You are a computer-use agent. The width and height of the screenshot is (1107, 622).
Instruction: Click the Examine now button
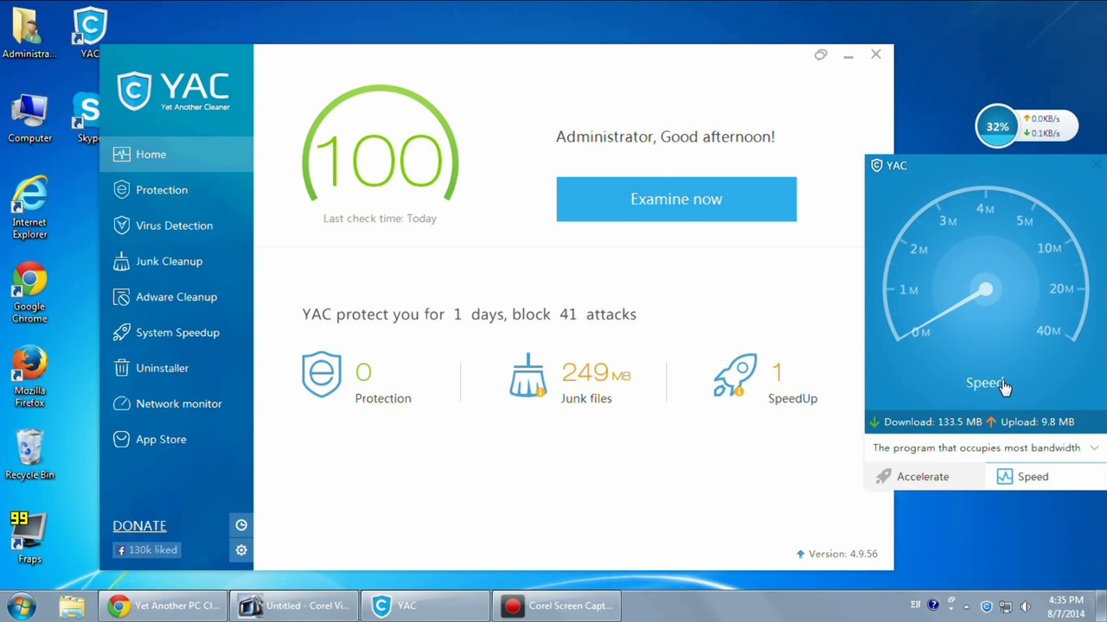tap(676, 200)
